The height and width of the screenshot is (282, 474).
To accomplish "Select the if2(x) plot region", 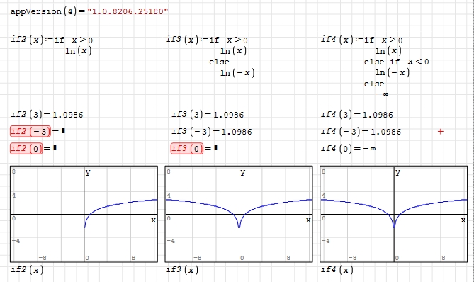I will tap(84, 214).
